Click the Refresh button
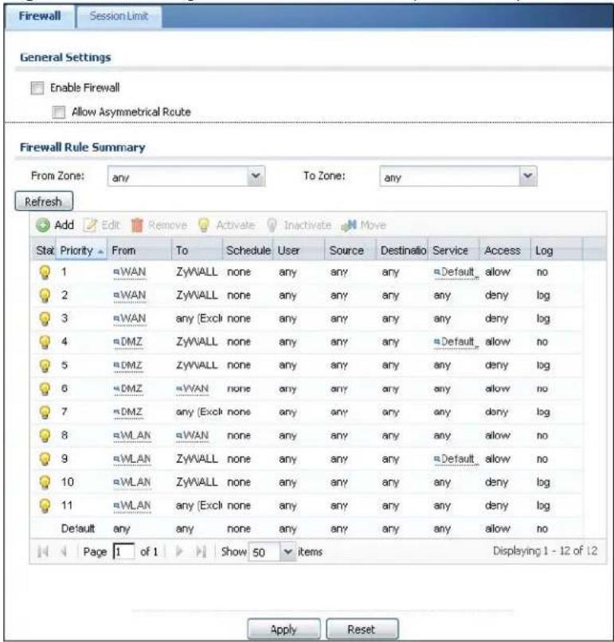The image size is (614, 642). tap(44, 201)
